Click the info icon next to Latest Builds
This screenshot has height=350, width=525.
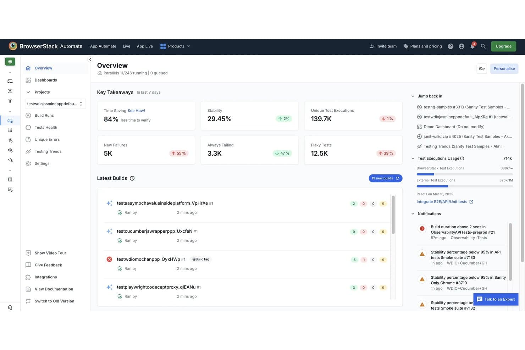[132, 178]
